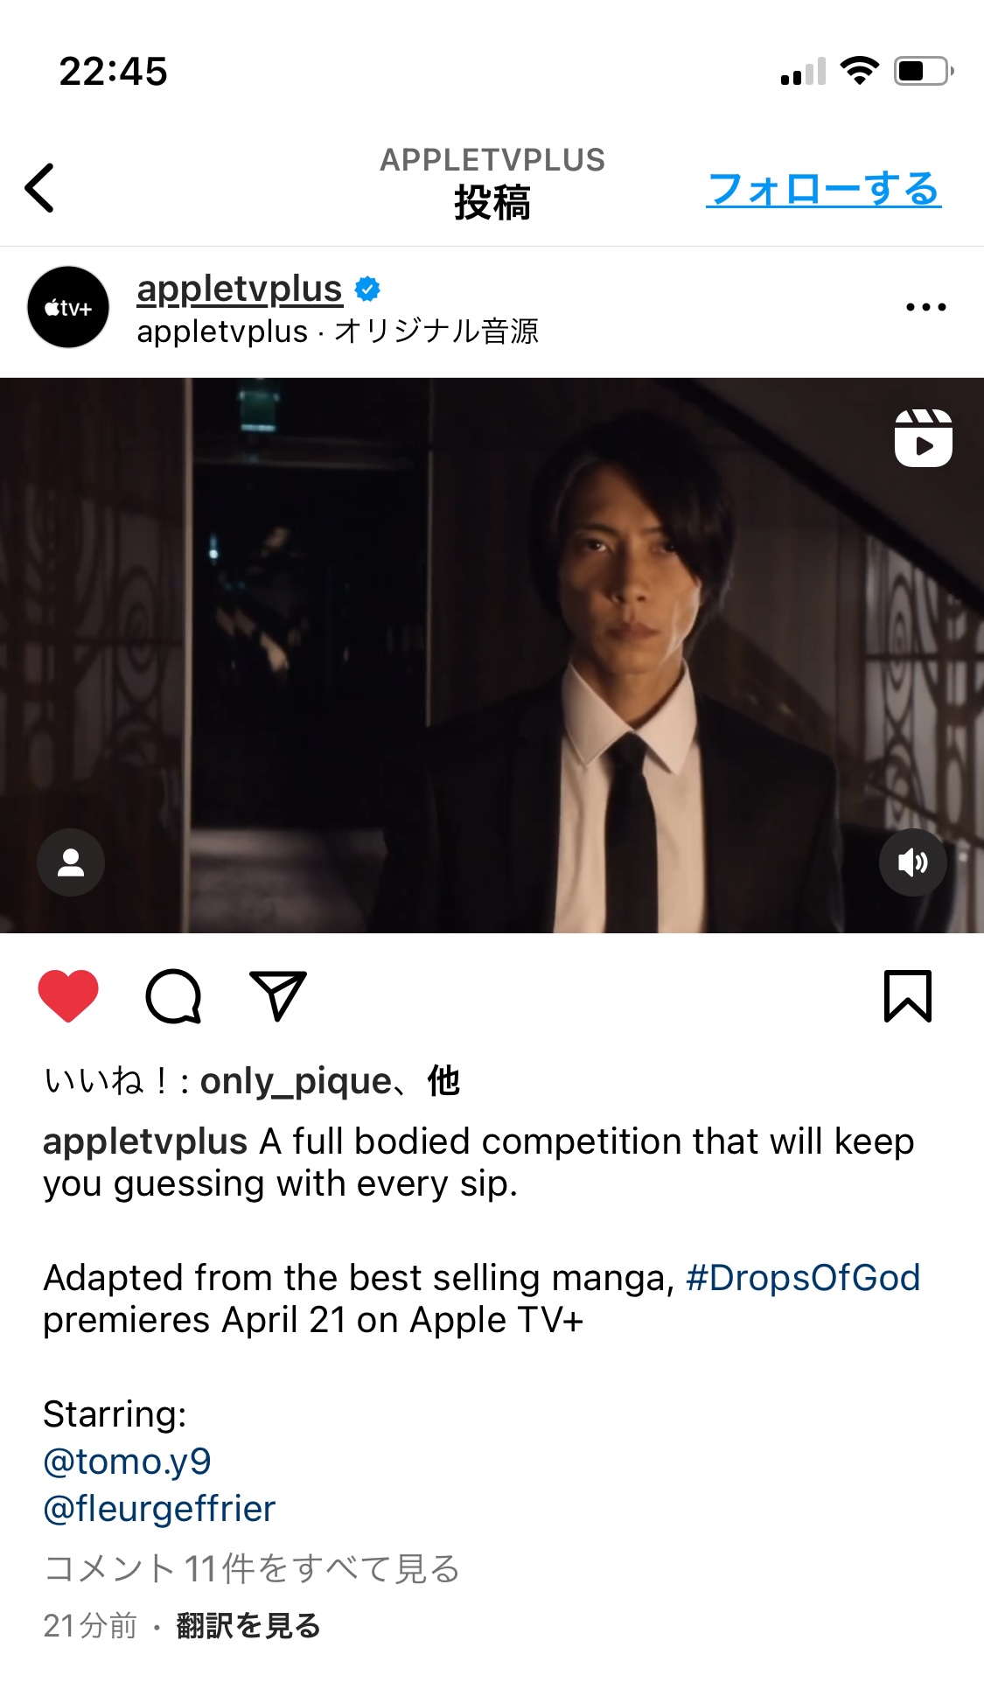Share post with paper plane icon
The height and width of the screenshot is (1682, 984).
(278, 995)
